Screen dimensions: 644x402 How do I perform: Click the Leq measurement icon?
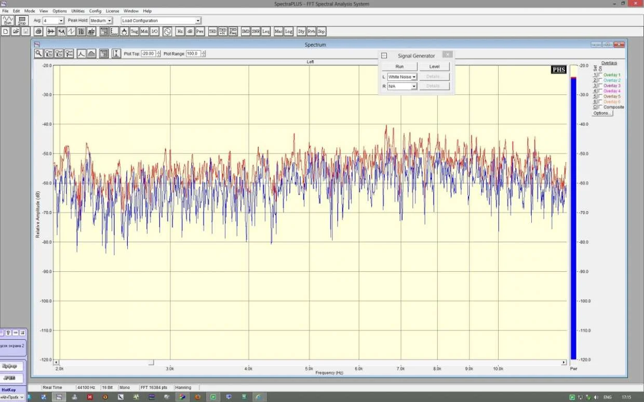click(266, 32)
